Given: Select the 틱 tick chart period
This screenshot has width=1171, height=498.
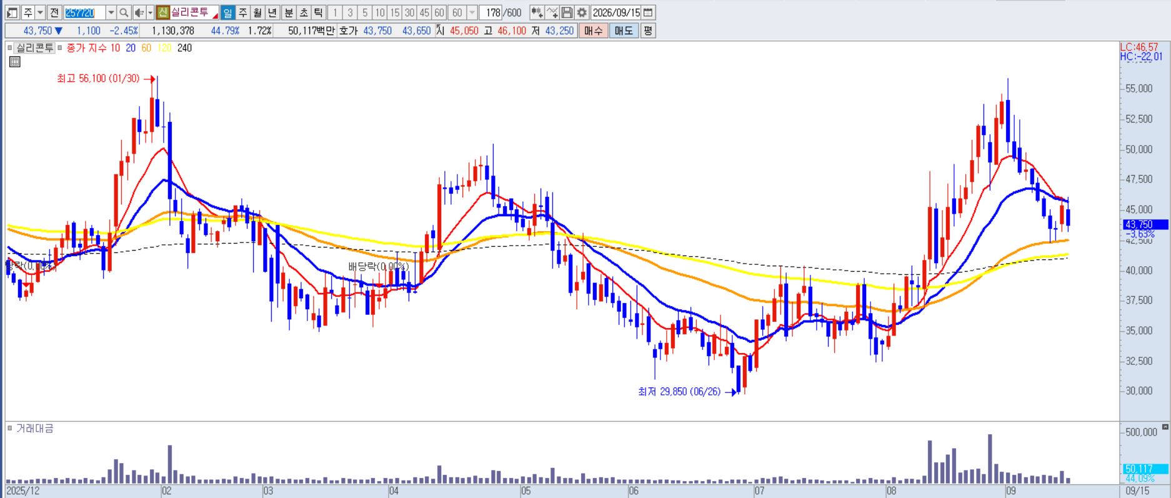Looking at the screenshot, I should 318,12.
